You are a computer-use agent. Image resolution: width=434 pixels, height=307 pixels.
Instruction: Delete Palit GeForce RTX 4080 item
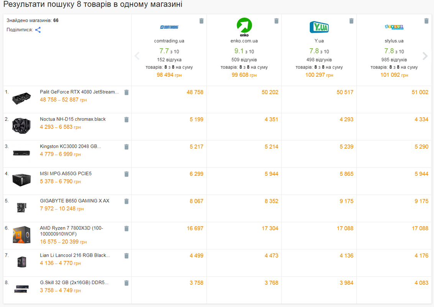click(127, 92)
